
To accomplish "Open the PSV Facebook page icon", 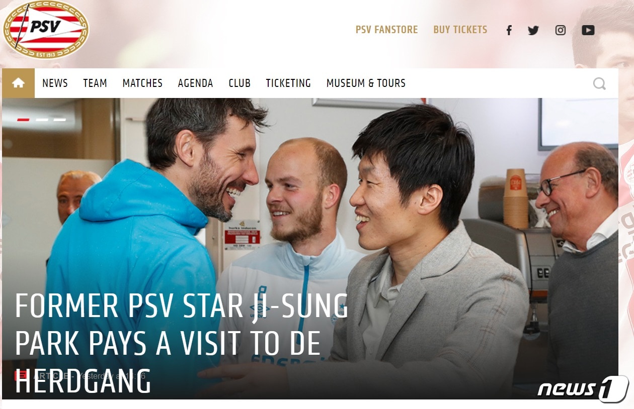I will [509, 30].
